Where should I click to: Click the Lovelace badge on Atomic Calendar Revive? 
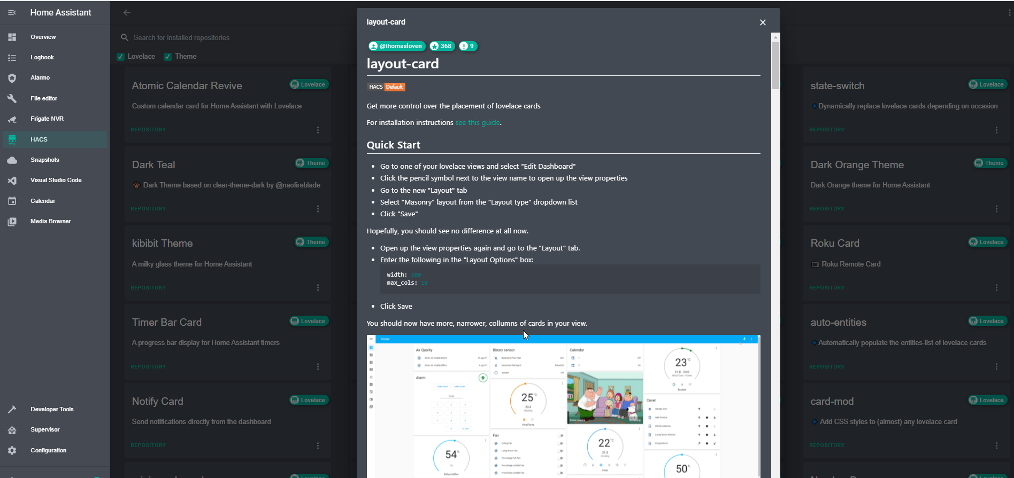(309, 84)
